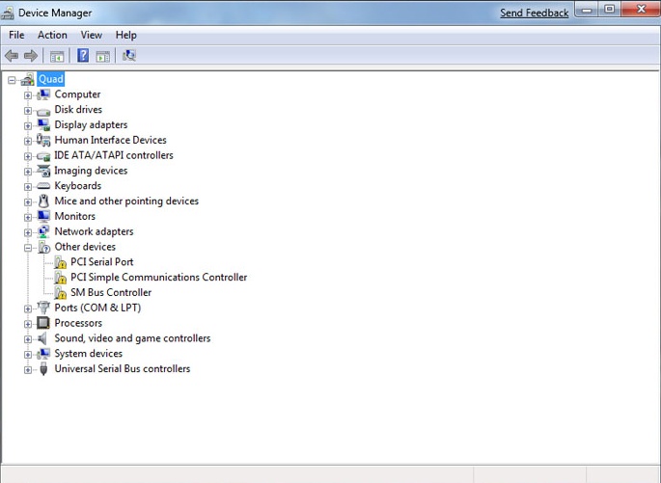661x483 pixels.
Task: Select PCI Simple Communications Controller text
Action: (159, 277)
